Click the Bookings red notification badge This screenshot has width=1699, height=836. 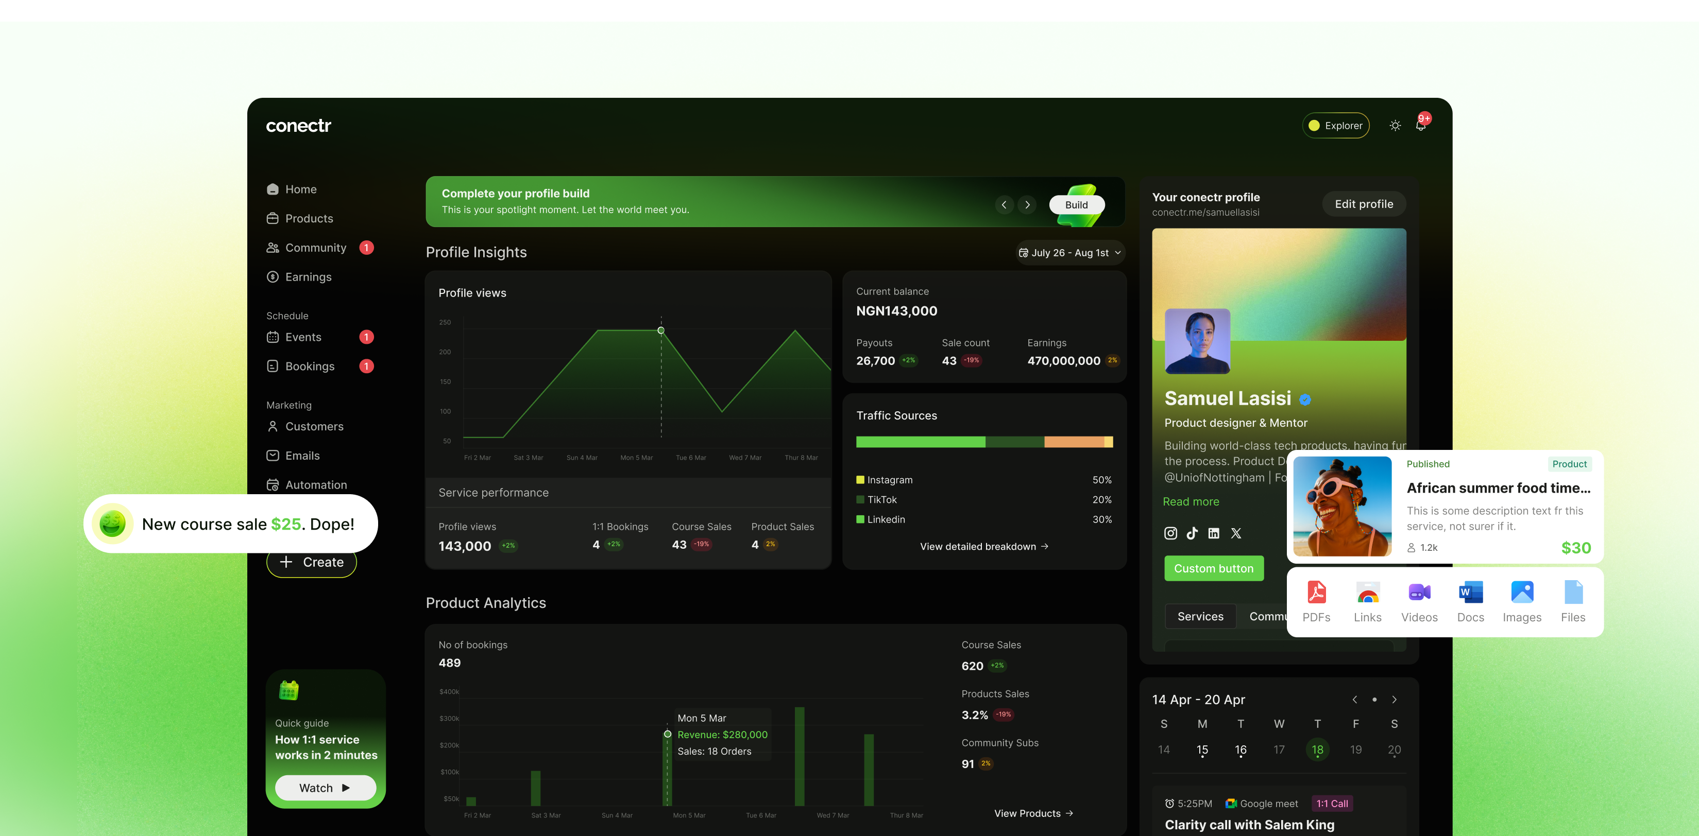(366, 366)
